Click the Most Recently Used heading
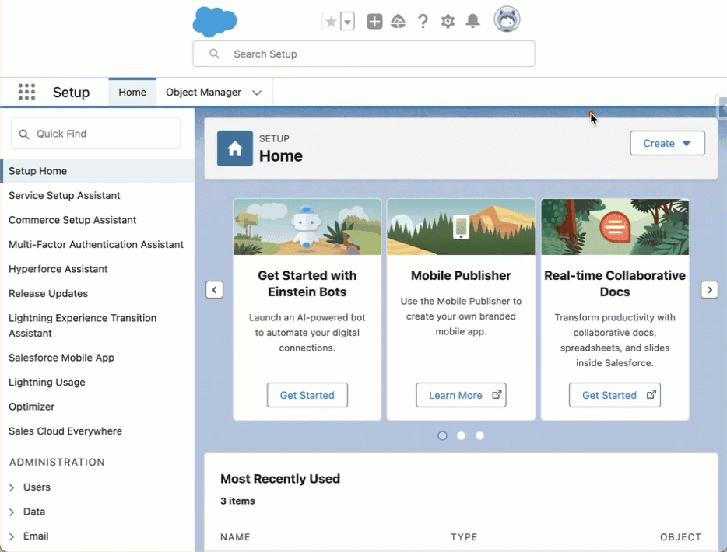Viewport: 727px width, 552px height. click(x=280, y=479)
